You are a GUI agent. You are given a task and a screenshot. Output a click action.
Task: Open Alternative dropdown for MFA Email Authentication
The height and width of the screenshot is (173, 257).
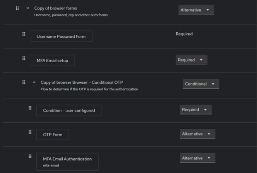[x=197, y=158]
